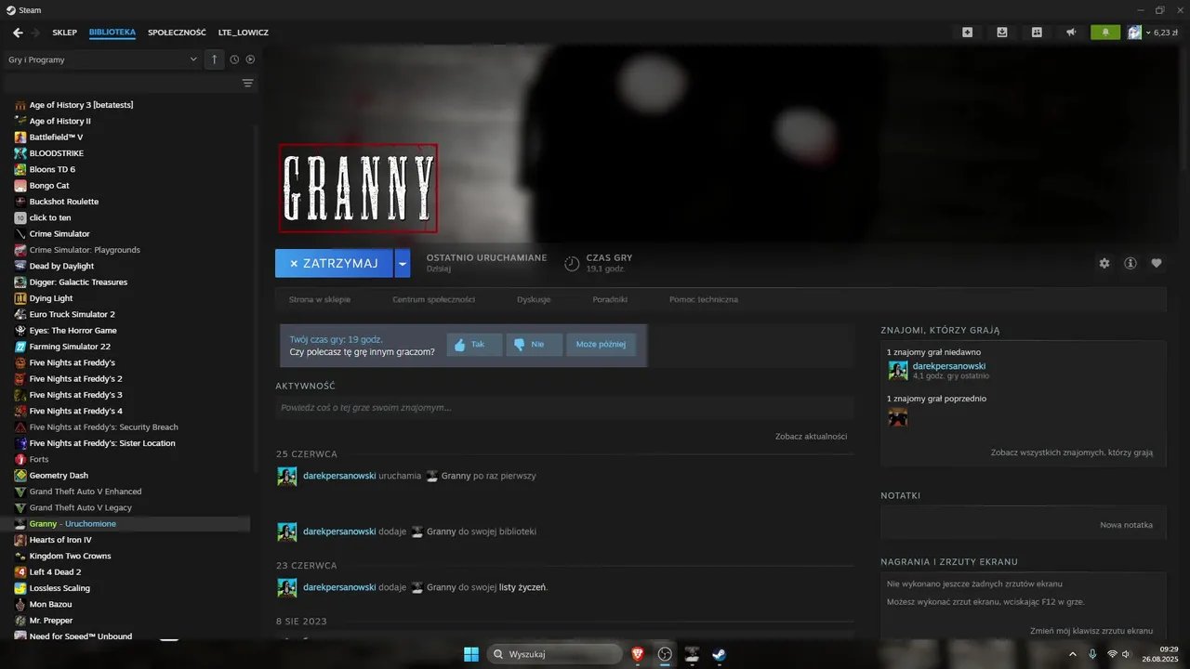Viewport: 1190px width, 669px height.
Task: Open the SPOŁECZNOŚĆ tab
Action: [x=177, y=33]
